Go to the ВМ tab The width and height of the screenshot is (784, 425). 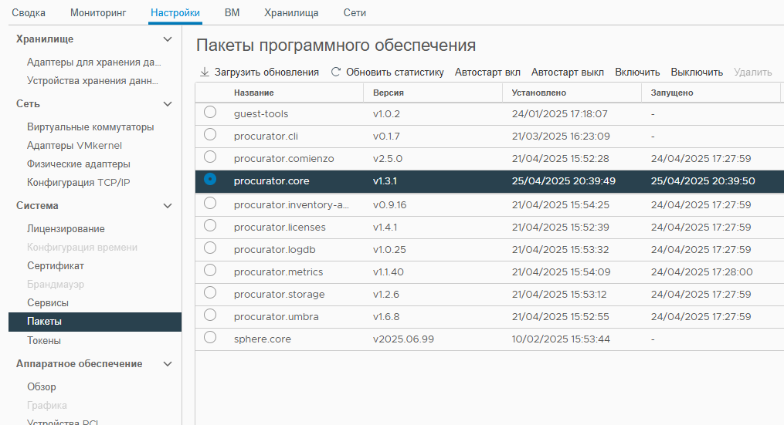coord(232,13)
